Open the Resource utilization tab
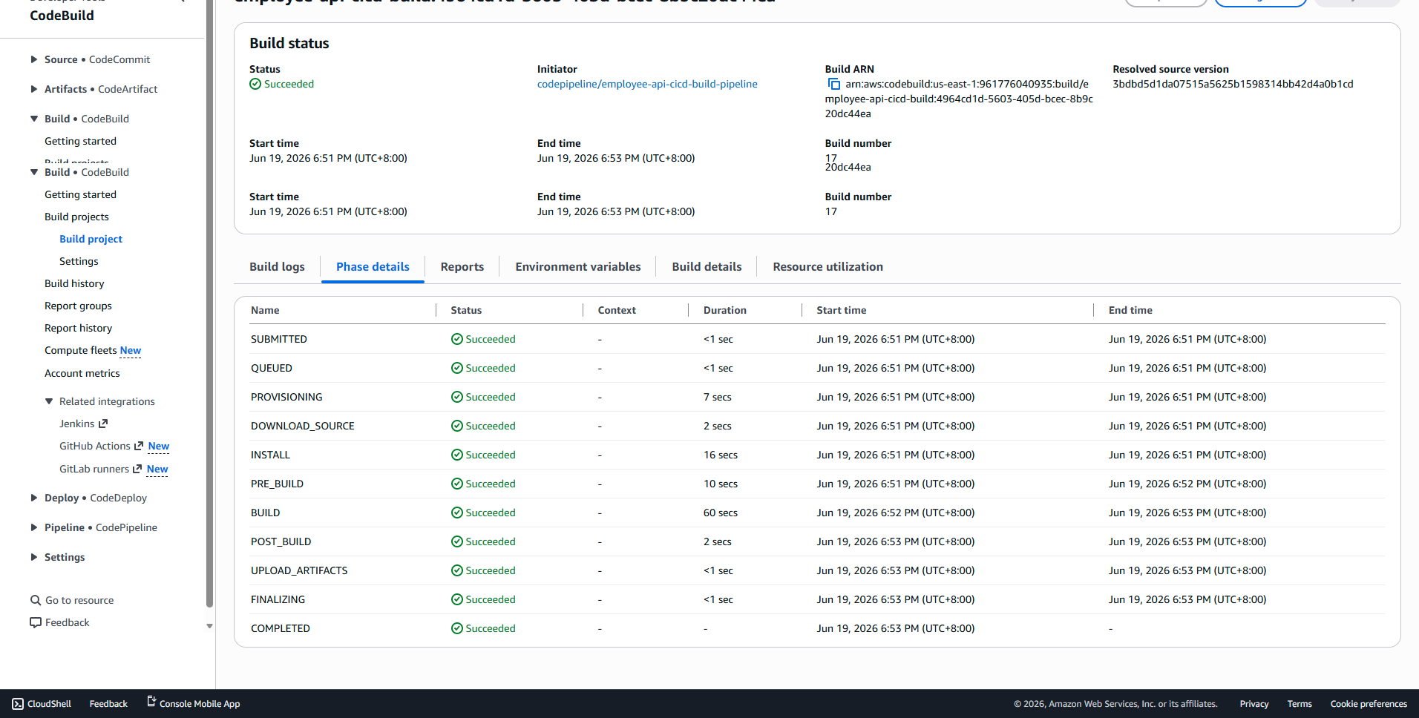 (828, 267)
